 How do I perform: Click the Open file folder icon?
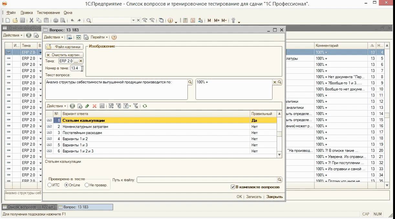click(15, 20)
